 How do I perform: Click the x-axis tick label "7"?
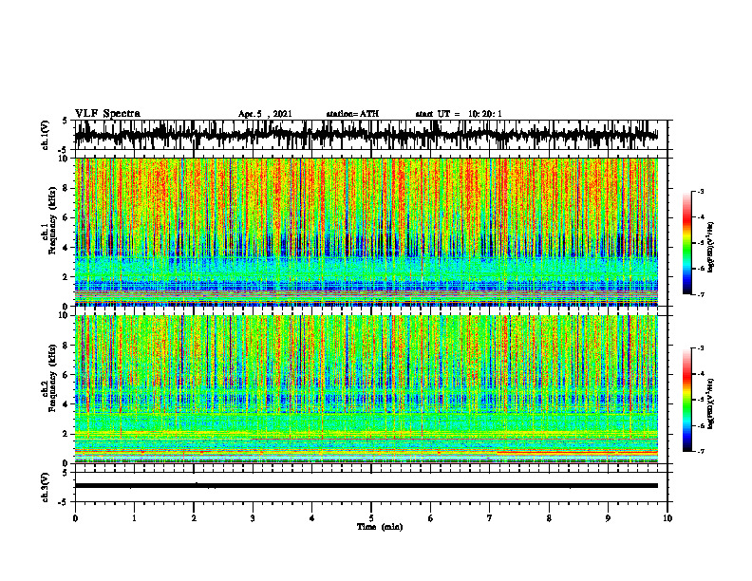click(490, 518)
